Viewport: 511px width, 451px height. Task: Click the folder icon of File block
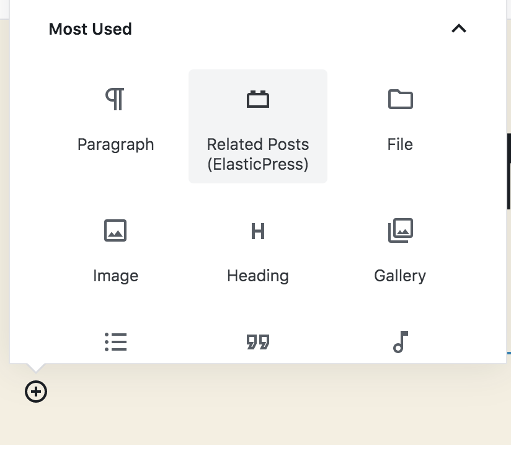click(400, 99)
